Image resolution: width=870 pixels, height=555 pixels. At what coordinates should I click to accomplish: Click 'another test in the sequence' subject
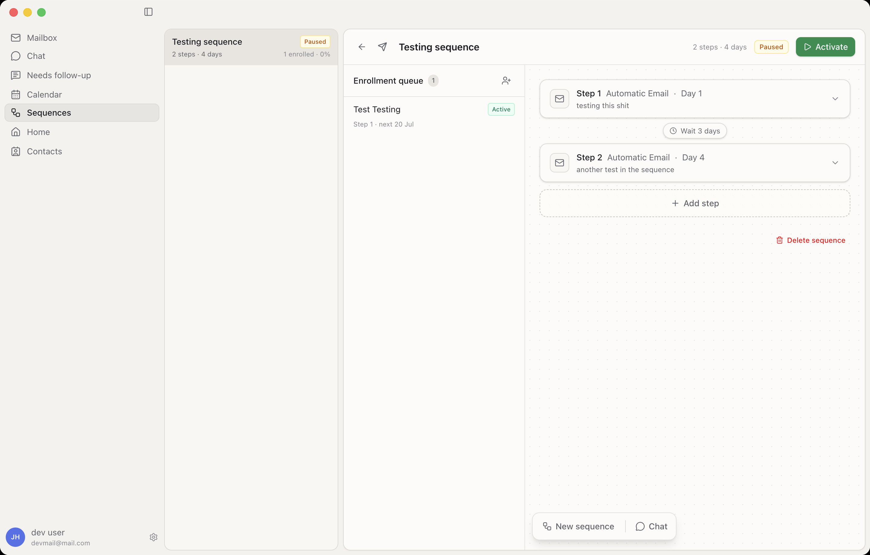[x=625, y=170]
